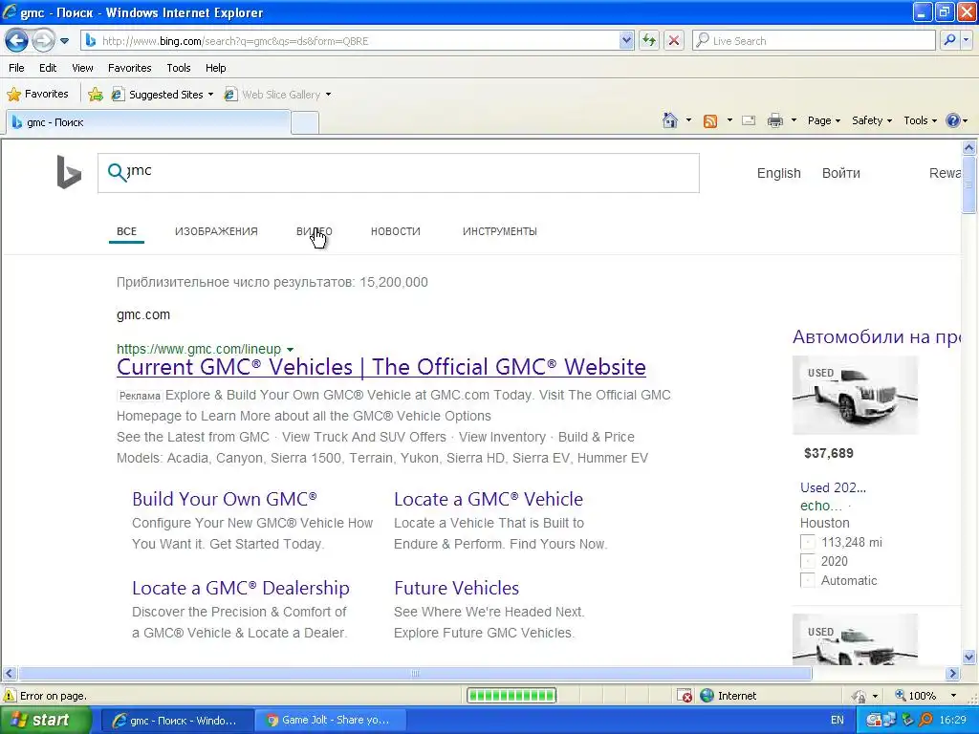Switch to ВИДЕО tab
This screenshot has width=979, height=734.
(314, 231)
